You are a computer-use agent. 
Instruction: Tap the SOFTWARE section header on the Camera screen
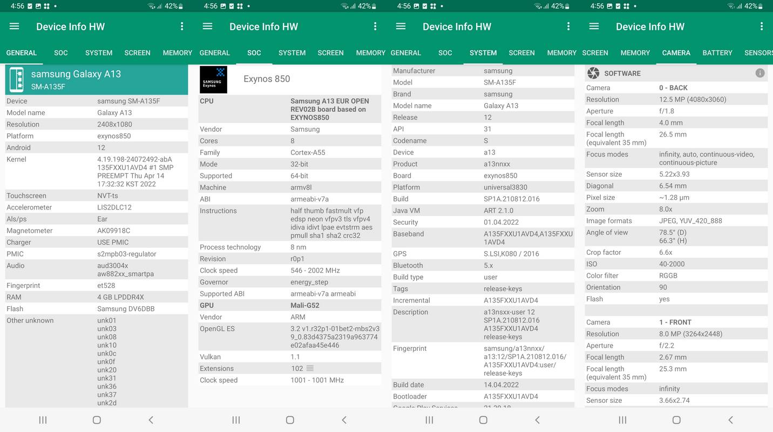tap(676, 73)
